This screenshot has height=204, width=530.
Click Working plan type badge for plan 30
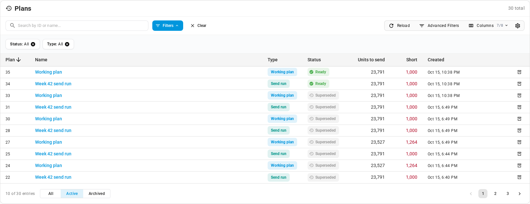pos(282,119)
